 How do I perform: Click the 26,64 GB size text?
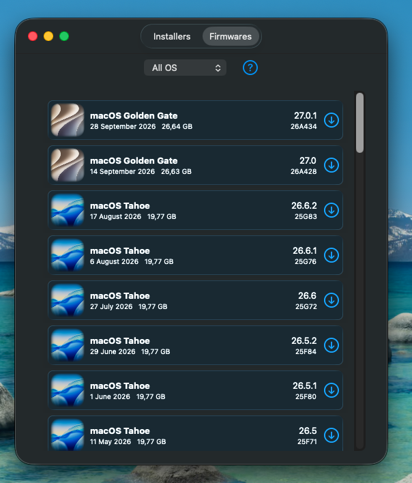click(177, 127)
